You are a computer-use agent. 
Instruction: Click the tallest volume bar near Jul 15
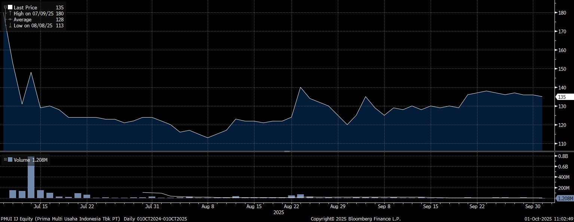click(x=31, y=178)
